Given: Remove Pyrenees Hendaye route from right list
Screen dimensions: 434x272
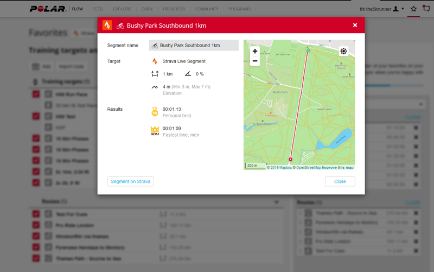Looking at the screenshot, I should tap(416, 223).
